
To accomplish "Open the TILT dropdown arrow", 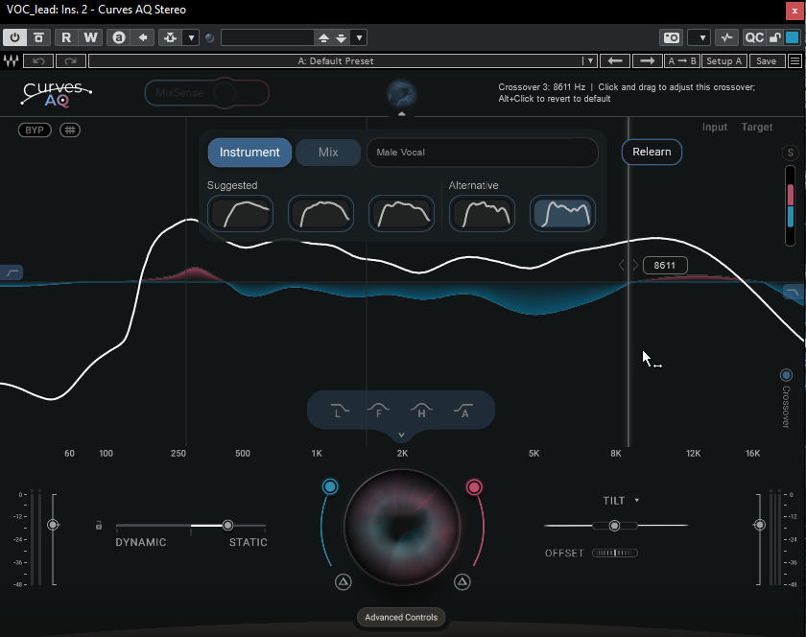I will (636, 500).
